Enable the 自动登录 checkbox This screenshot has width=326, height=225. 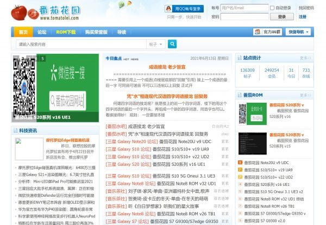(273, 8)
